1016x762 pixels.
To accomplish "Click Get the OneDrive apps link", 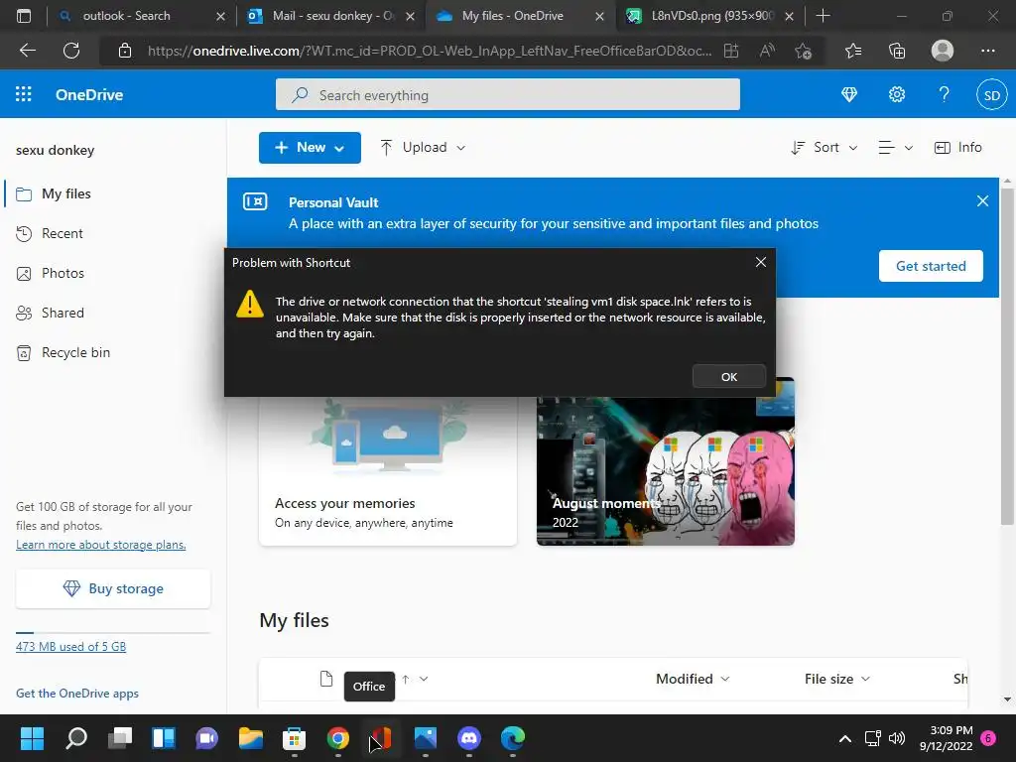I will coord(77,694).
